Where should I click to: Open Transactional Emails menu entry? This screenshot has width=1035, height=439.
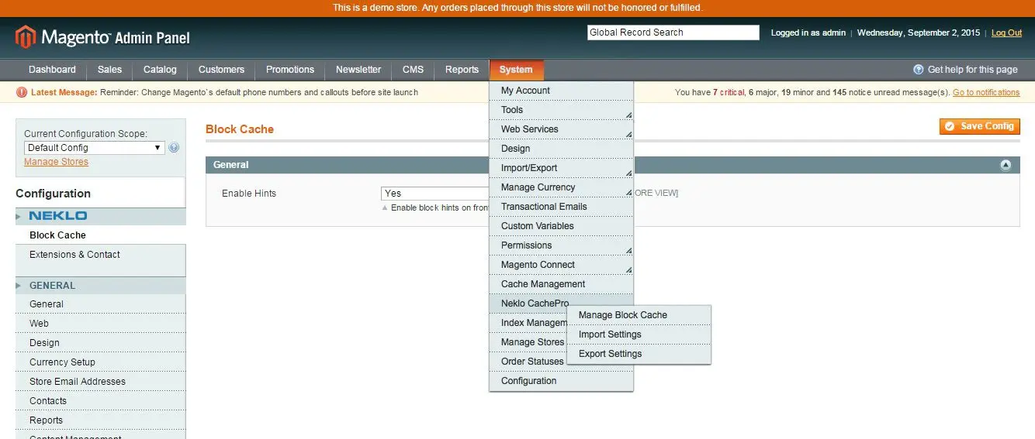click(x=561, y=207)
